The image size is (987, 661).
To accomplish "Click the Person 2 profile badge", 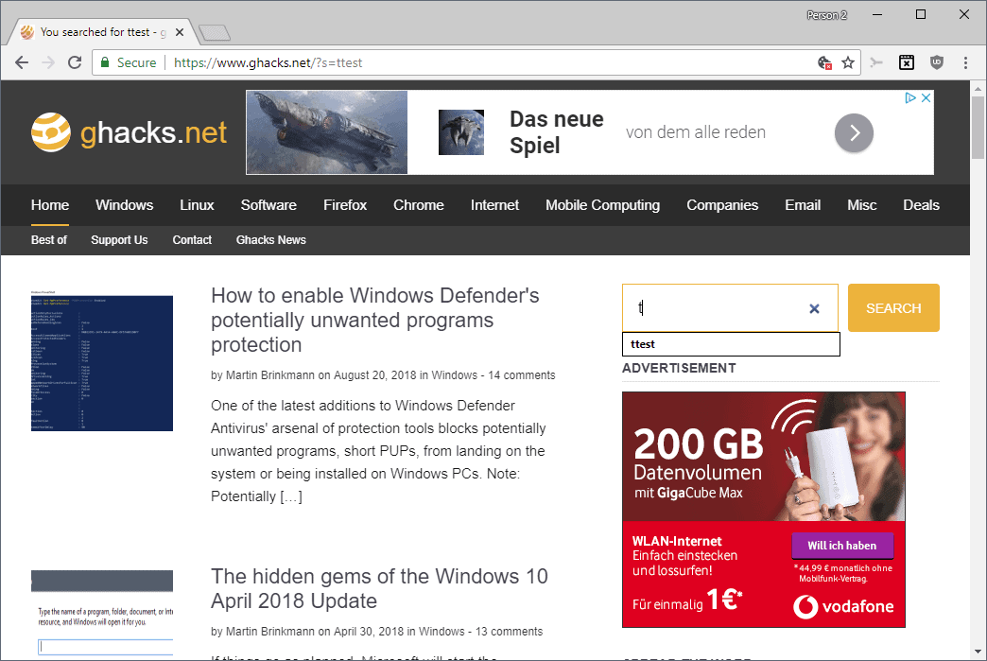I will pos(826,14).
